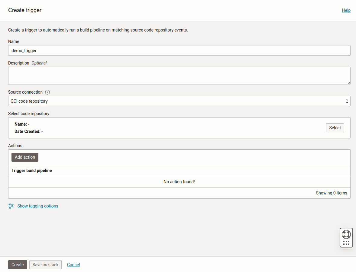
Task: Open the Help link
Action: tap(346, 10)
